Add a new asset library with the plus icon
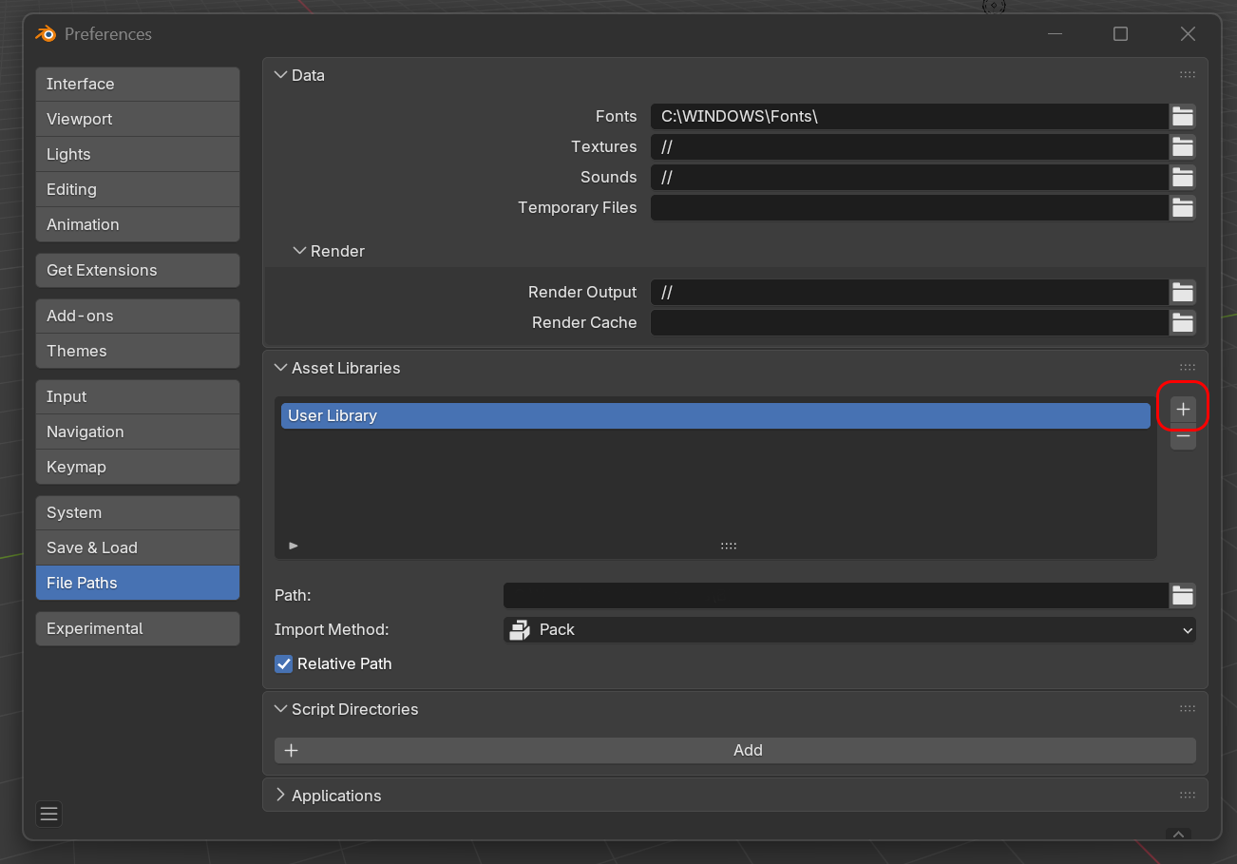This screenshot has width=1237, height=864. tap(1182, 409)
